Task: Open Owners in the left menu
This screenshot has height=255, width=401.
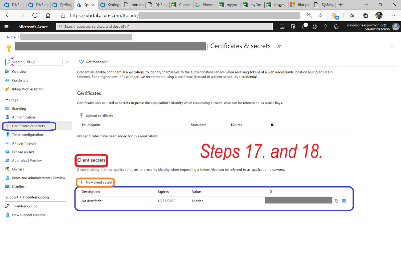Action: pyautogui.click(x=18, y=169)
